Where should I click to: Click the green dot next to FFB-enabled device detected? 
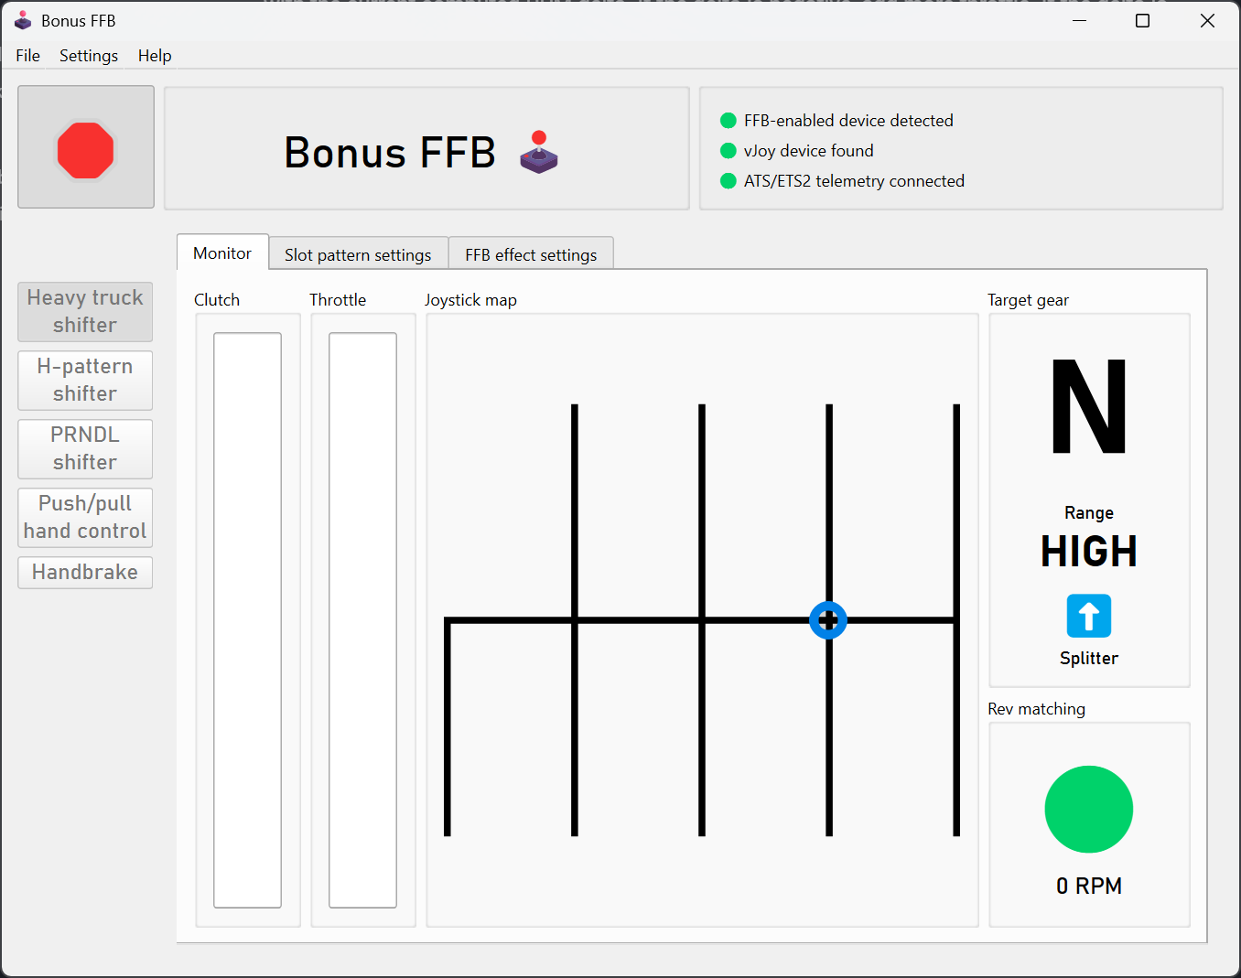tap(728, 121)
